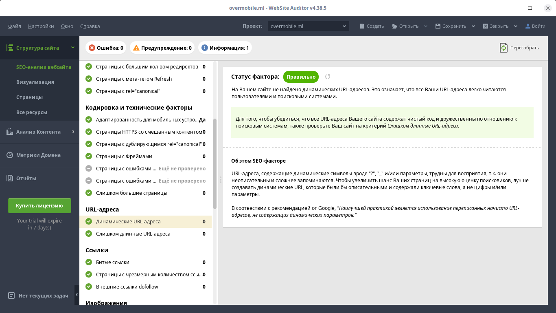Filter by Ошибка: 0 errors
556x313 pixels.
pyautogui.click(x=106, y=48)
